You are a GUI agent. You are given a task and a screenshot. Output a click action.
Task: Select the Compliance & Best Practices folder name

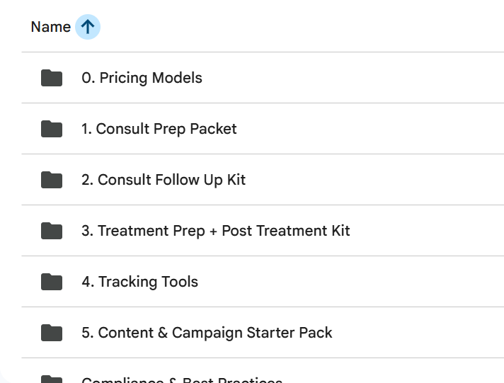[182, 380]
